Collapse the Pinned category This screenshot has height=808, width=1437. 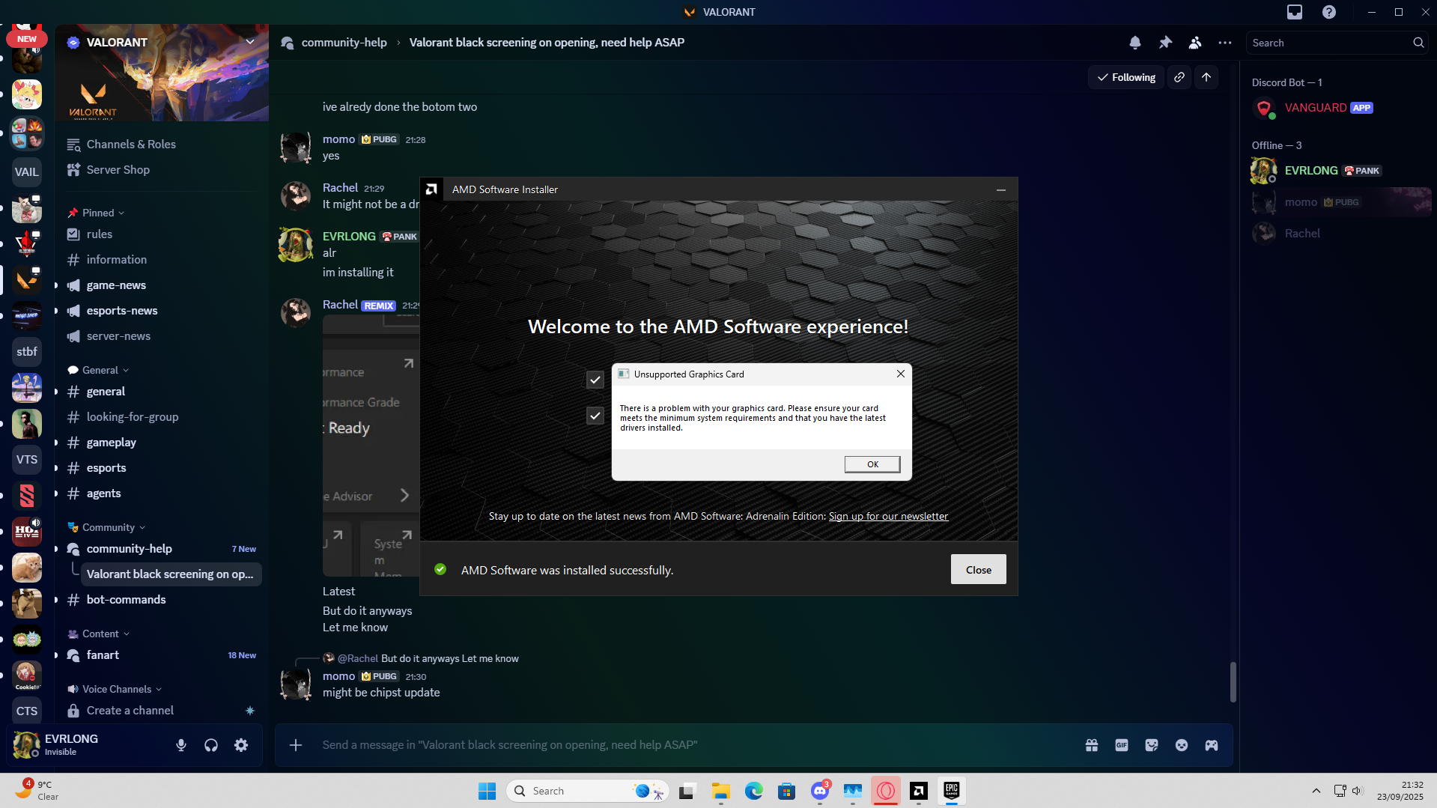[x=97, y=213]
